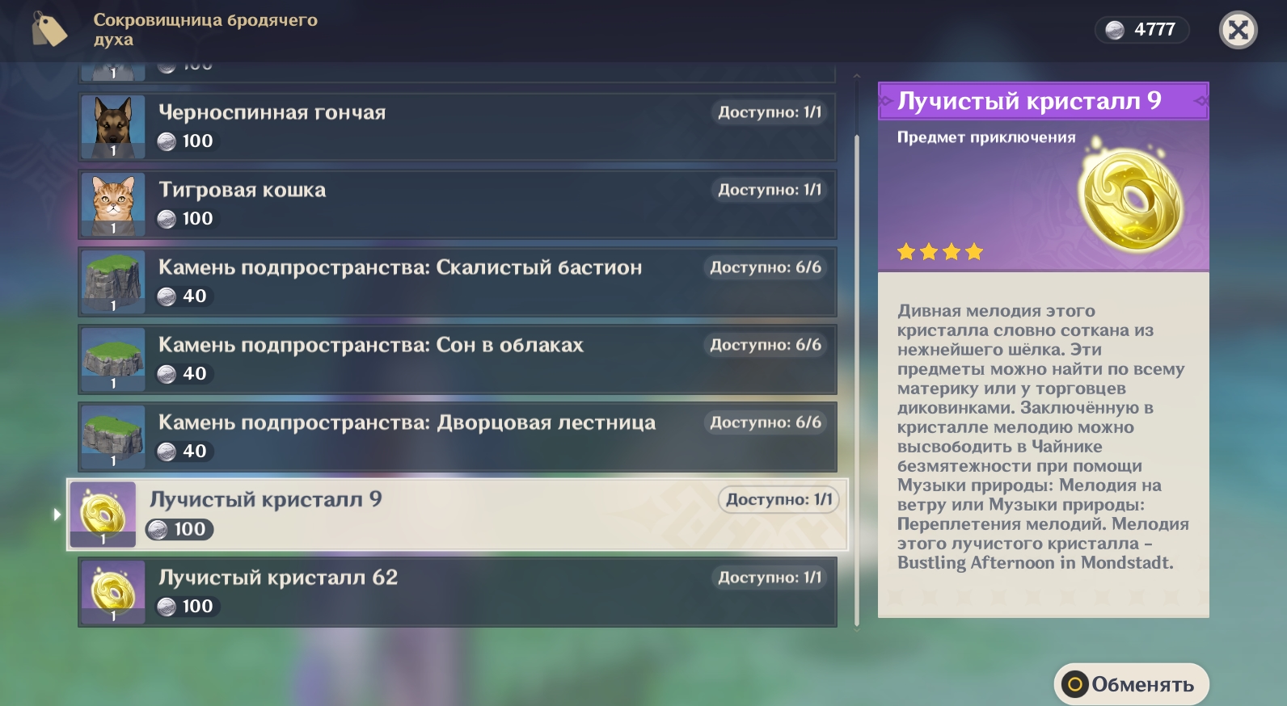Image resolution: width=1287 pixels, height=706 pixels.
Task: Click the Лучистый кристалл 62 row icon
Action: (x=113, y=591)
